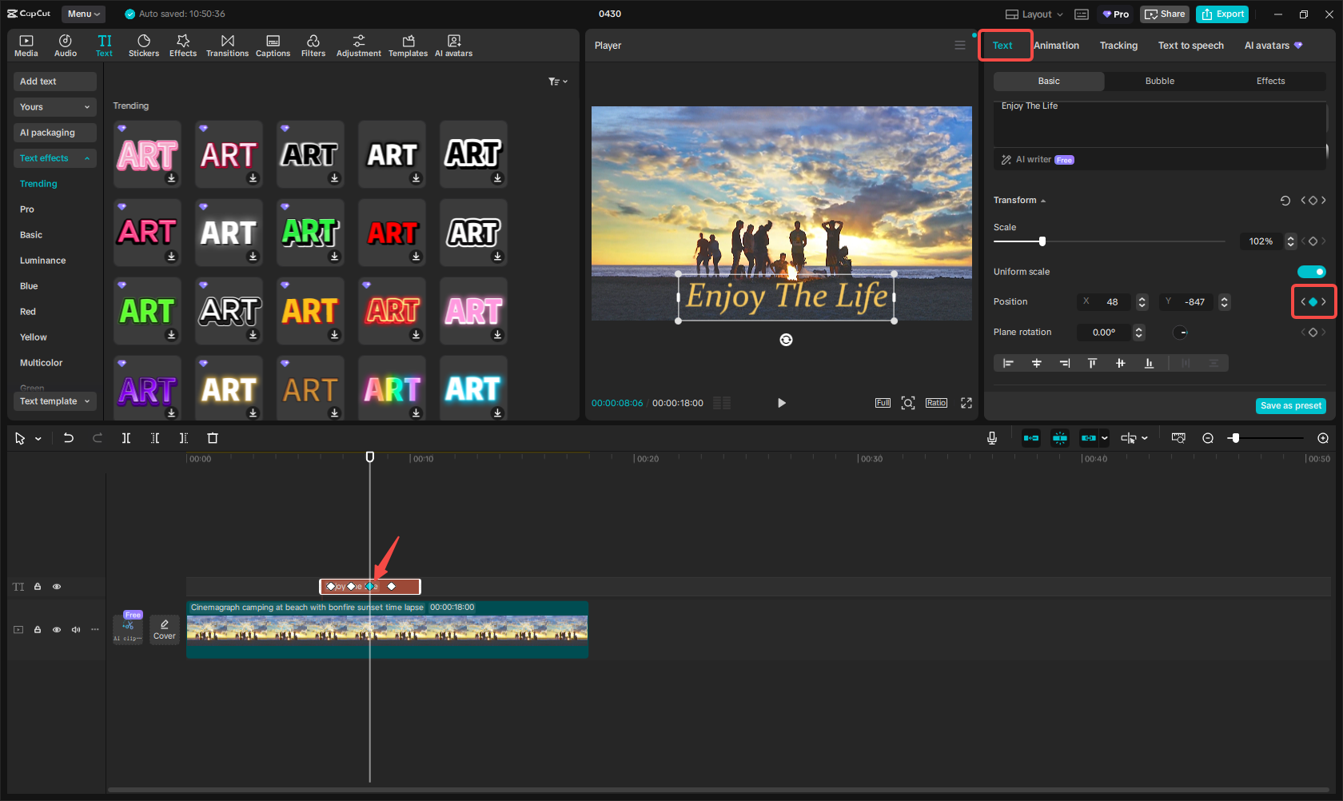The width and height of the screenshot is (1343, 801).
Task: Open the Stickers panel
Action: point(144,45)
